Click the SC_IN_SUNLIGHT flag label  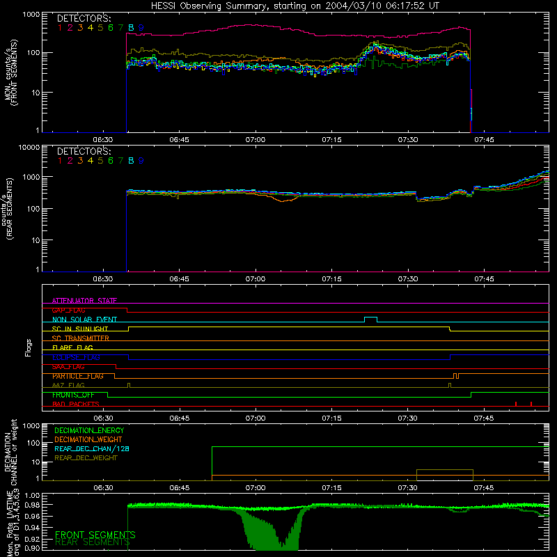80,329
